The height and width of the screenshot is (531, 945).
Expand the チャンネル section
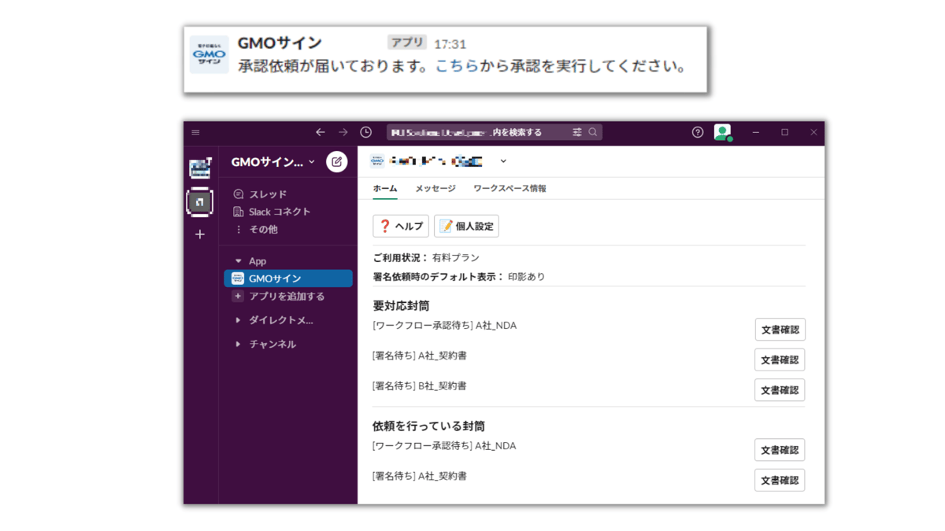pyautogui.click(x=238, y=344)
